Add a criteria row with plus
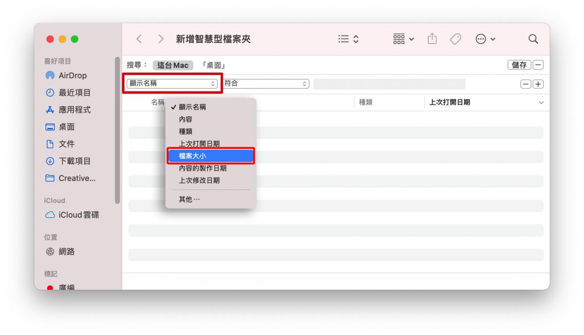584x335 pixels. pyautogui.click(x=538, y=84)
